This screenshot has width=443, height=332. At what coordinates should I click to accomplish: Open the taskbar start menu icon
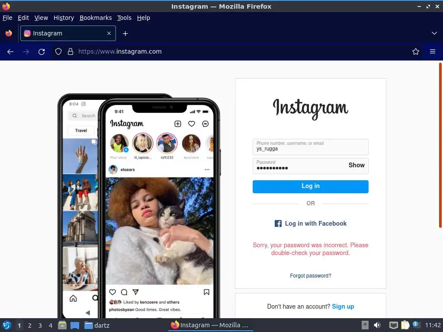(7, 325)
